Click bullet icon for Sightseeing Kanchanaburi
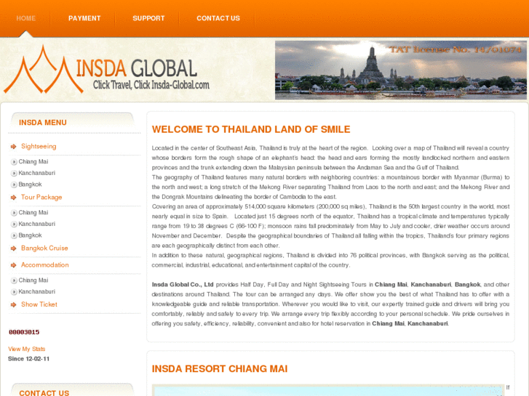 [x=14, y=173]
